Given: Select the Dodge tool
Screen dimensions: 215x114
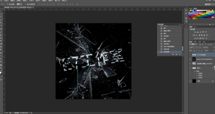Looking at the screenshot, I should tap(1, 50).
